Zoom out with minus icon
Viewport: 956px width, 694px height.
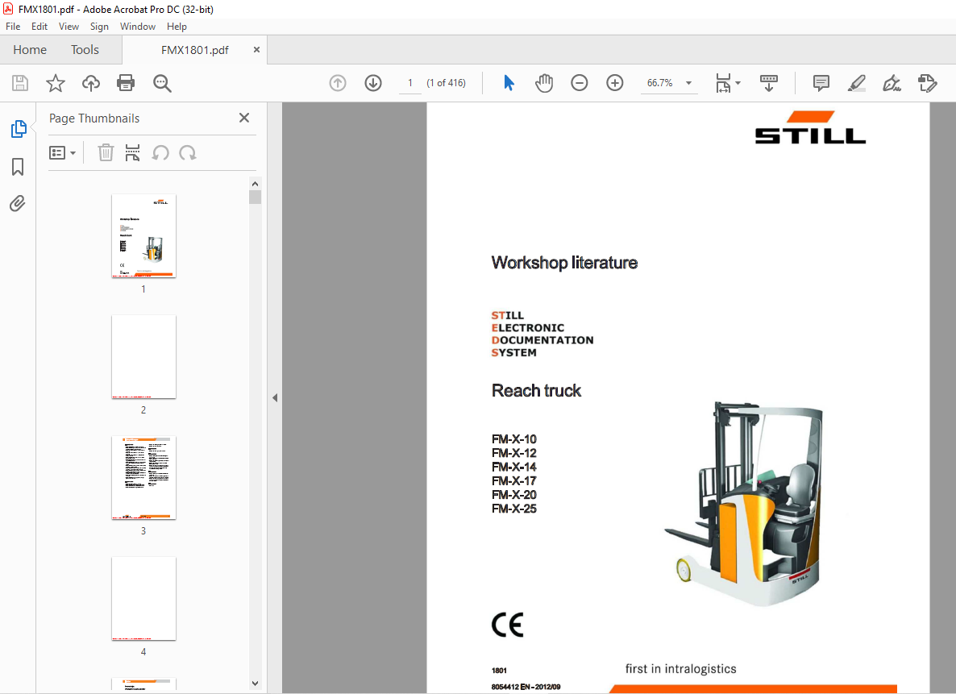[580, 83]
